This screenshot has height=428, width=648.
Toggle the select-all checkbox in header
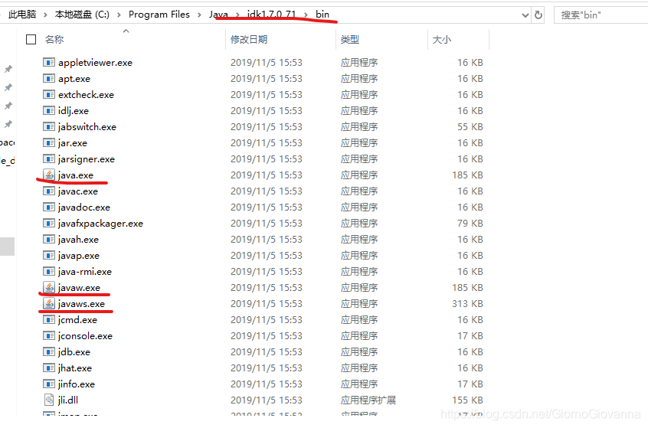click(x=31, y=39)
